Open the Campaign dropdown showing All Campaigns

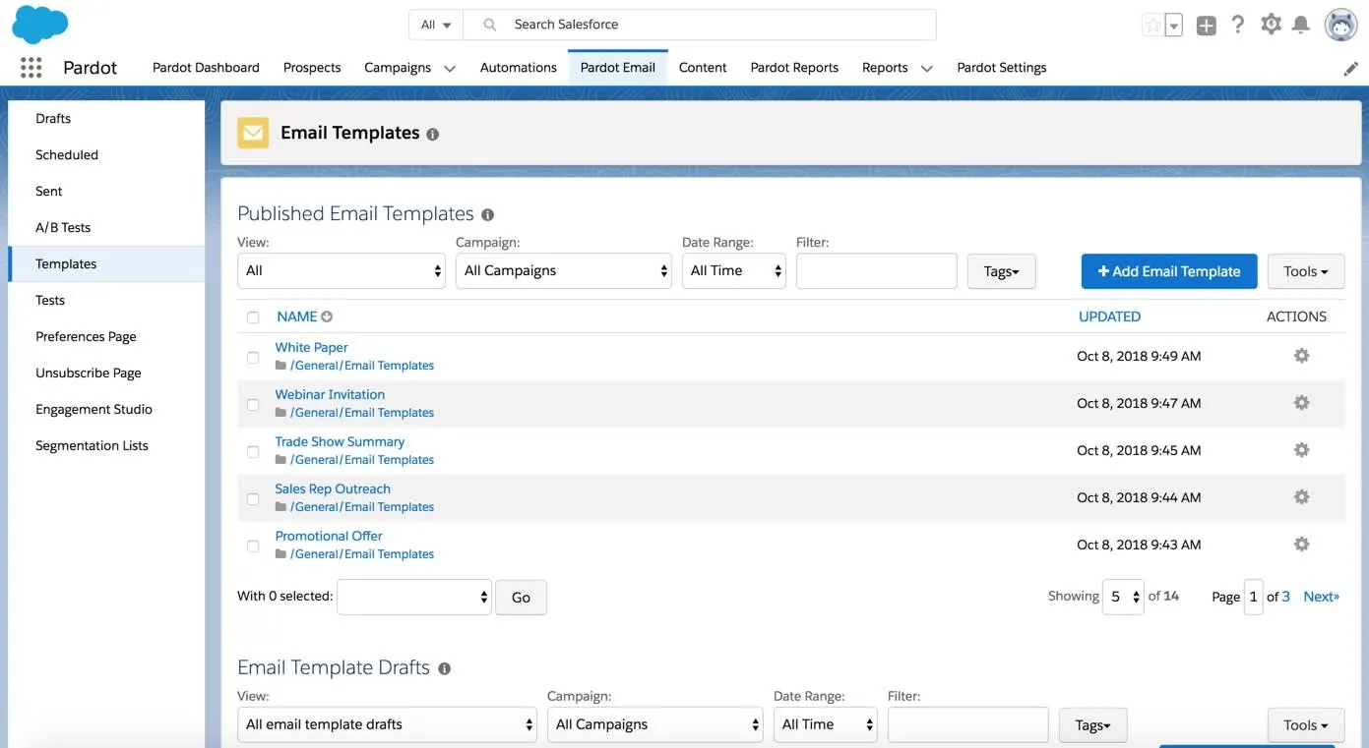(563, 269)
